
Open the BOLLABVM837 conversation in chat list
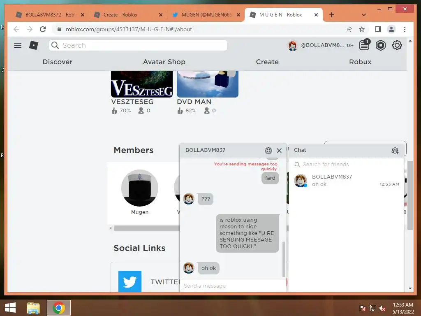[x=346, y=180]
